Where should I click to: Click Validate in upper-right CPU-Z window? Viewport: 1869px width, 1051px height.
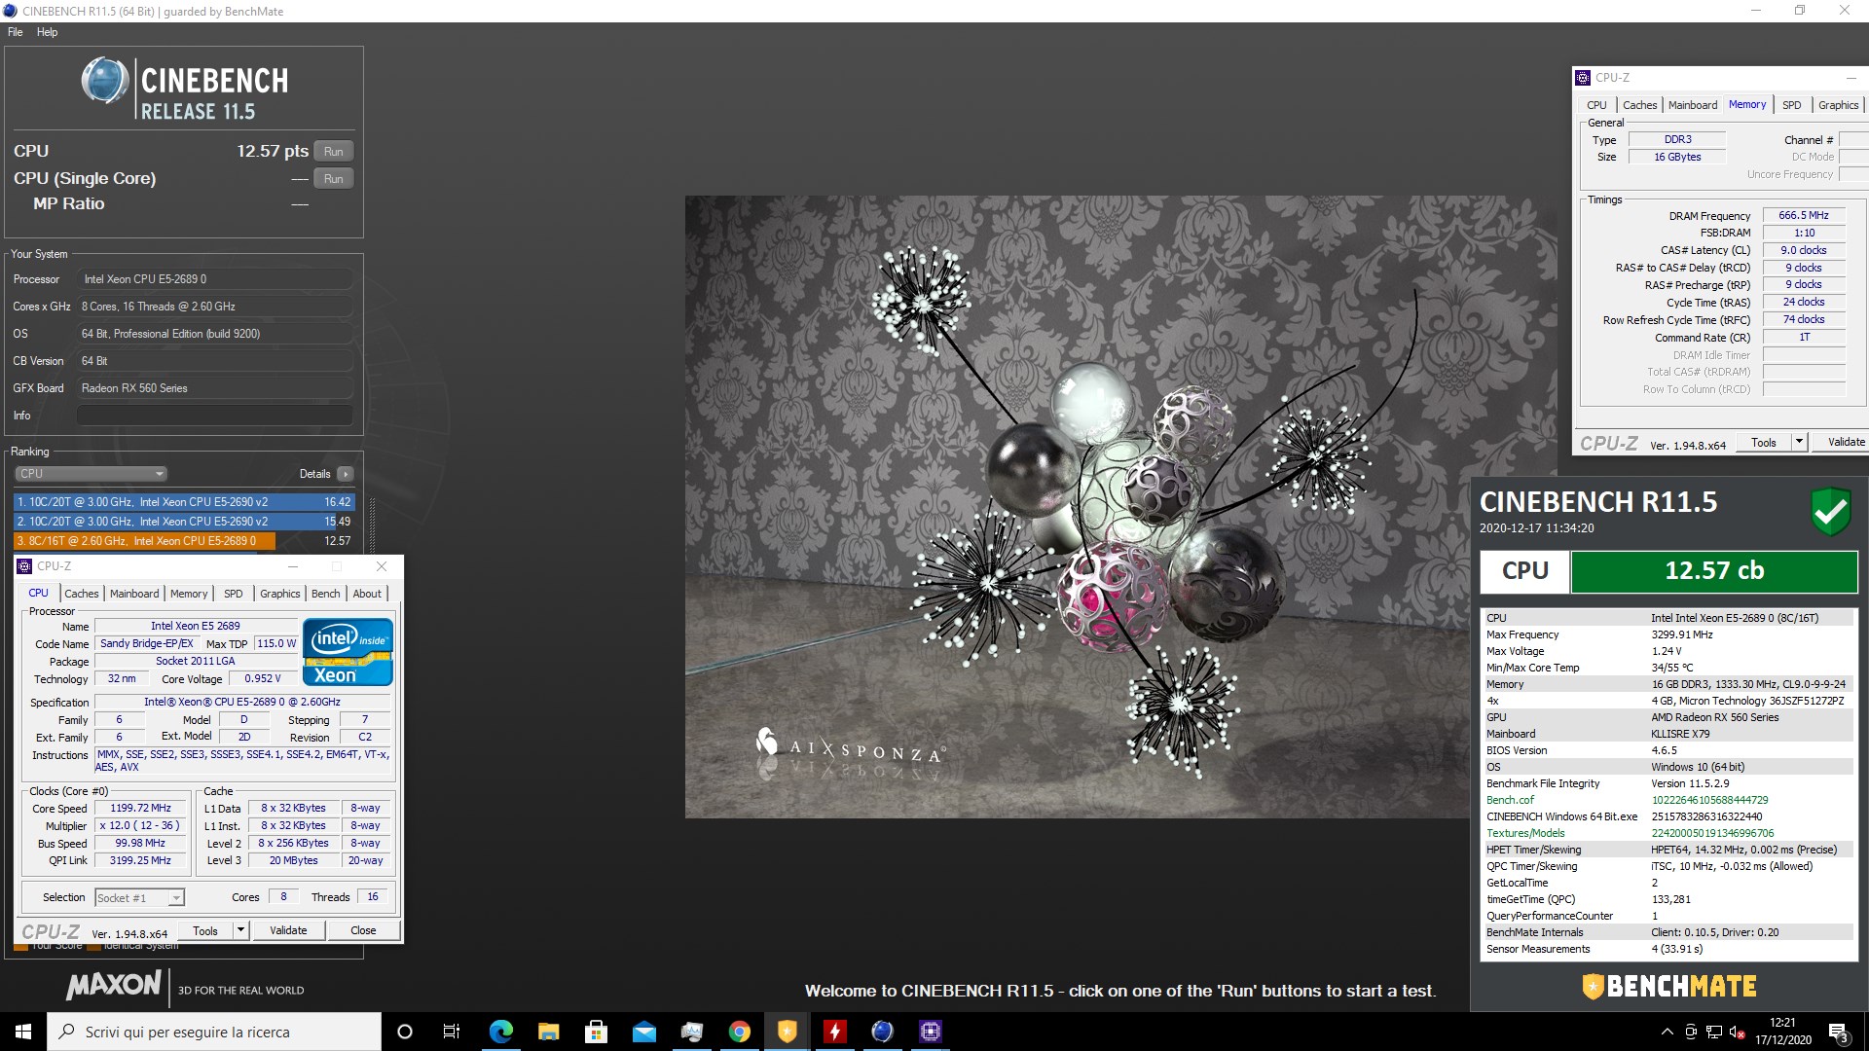click(1843, 443)
